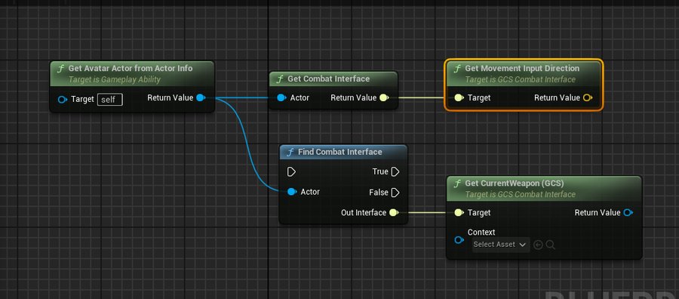Click Return Value pin on Get Movement Input Direction
The height and width of the screenshot is (299, 679).
(588, 98)
